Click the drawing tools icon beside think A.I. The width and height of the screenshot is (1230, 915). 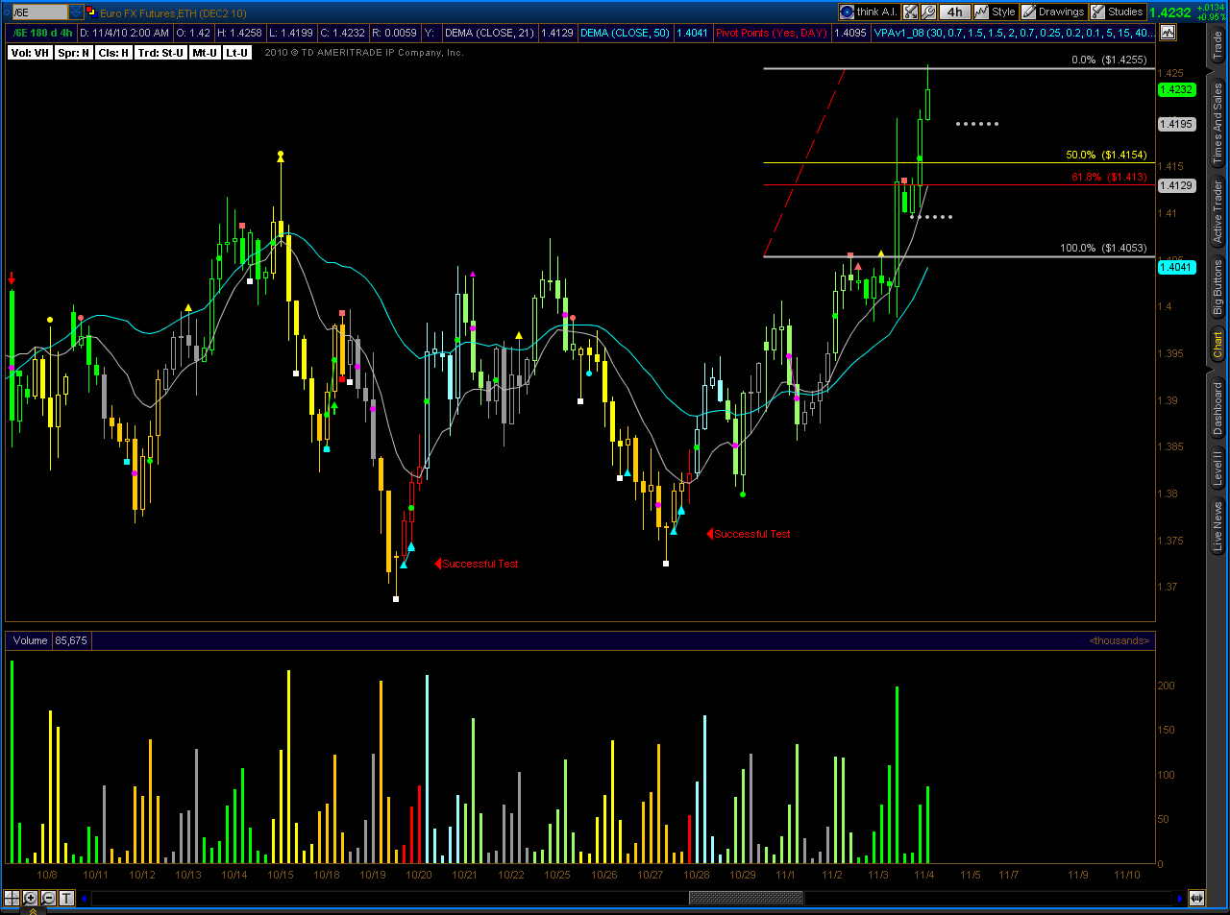(910, 12)
